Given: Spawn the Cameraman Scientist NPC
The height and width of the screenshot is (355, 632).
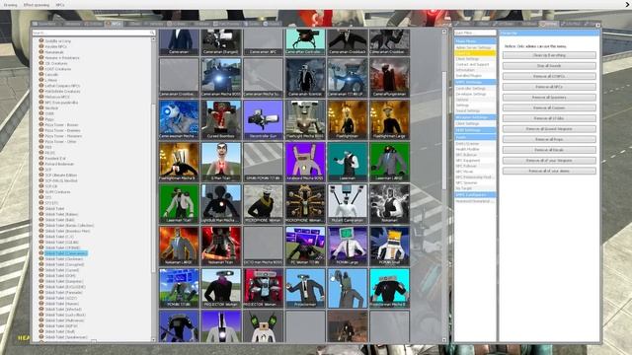Looking at the screenshot, I should click(x=305, y=77).
